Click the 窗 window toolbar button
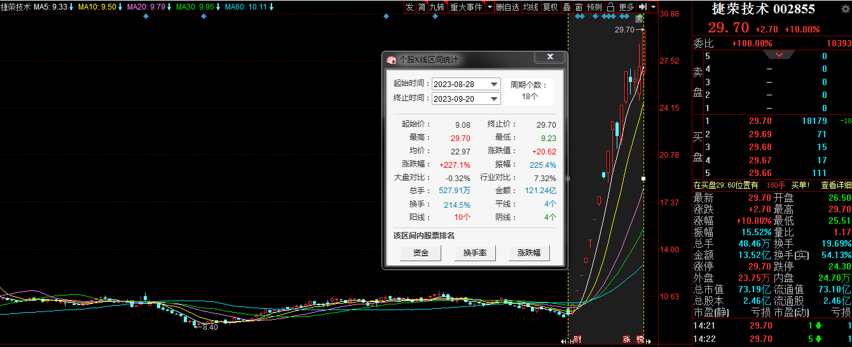Screen dimensions: 852x347 tap(579, 7)
